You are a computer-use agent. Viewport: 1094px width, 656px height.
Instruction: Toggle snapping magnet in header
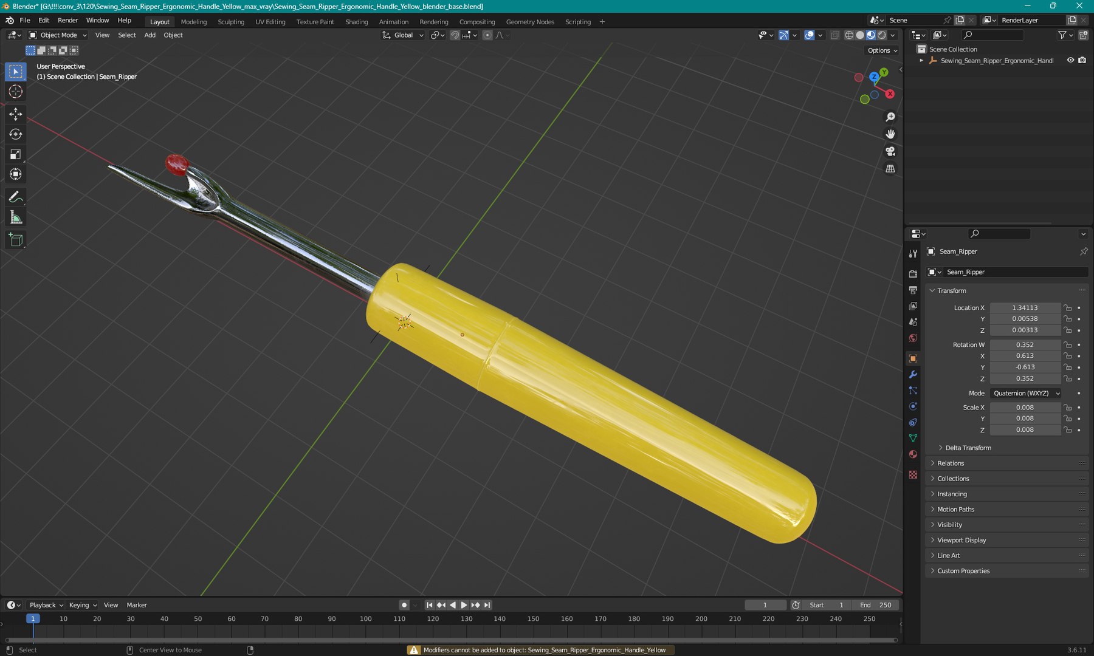[x=455, y=35]
